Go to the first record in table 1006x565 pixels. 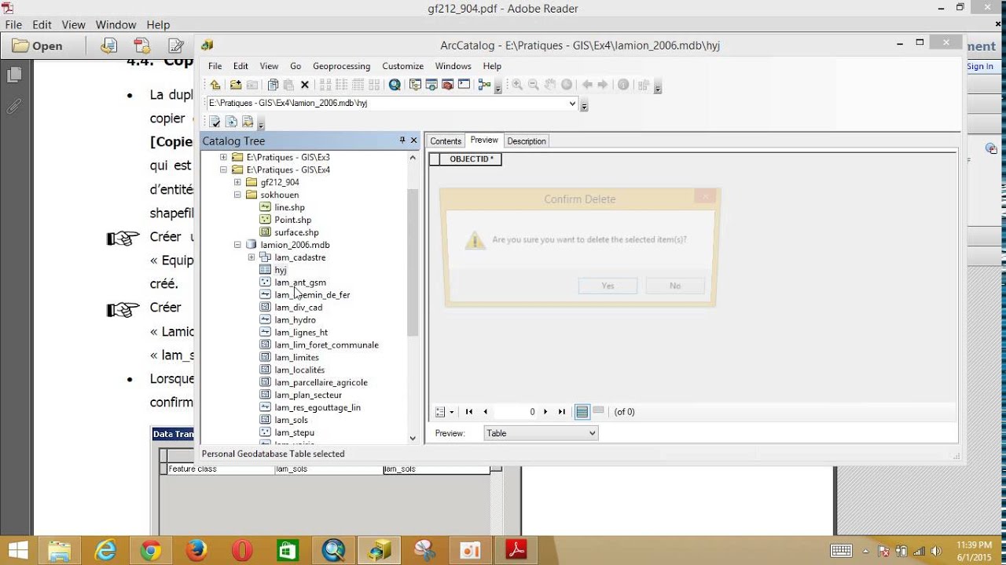pos(469,412)
